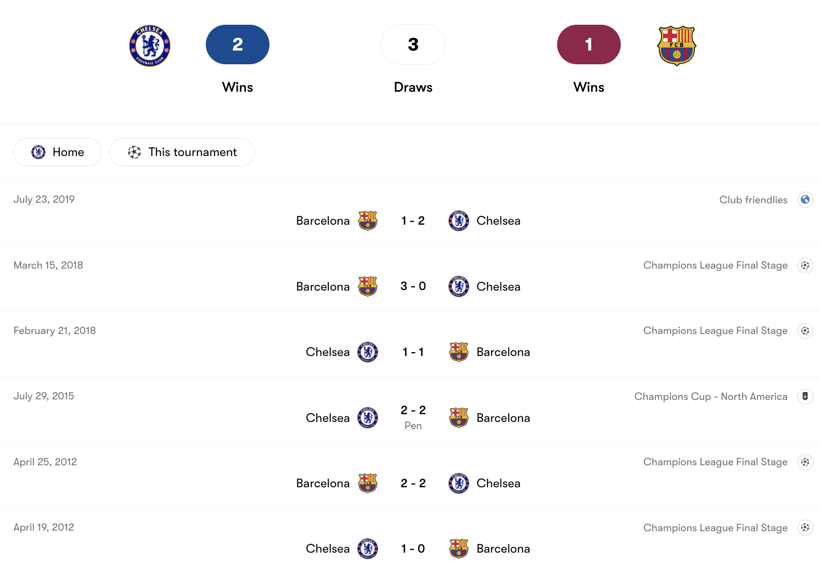
Task: Select the Champions Cup North America icon
Action: coord(805,396)
